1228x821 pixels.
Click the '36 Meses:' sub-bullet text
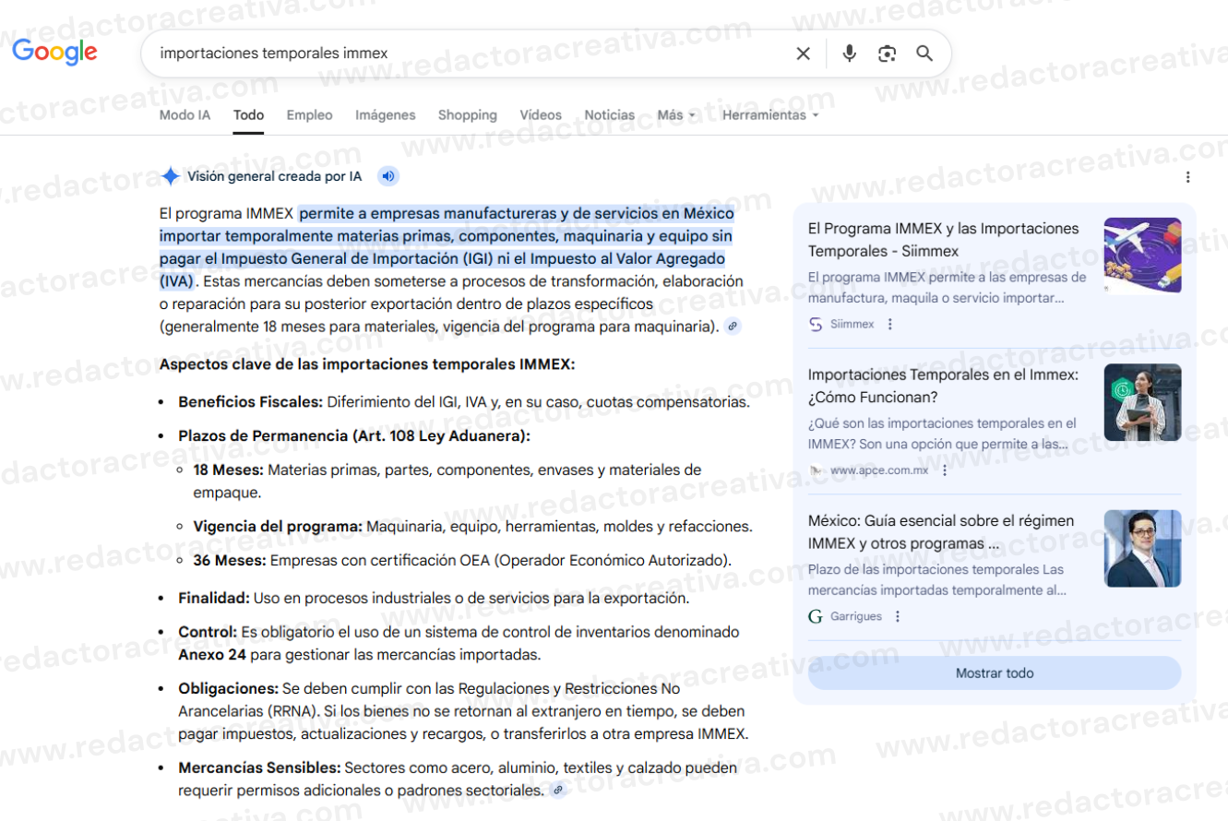pos(229,560)
